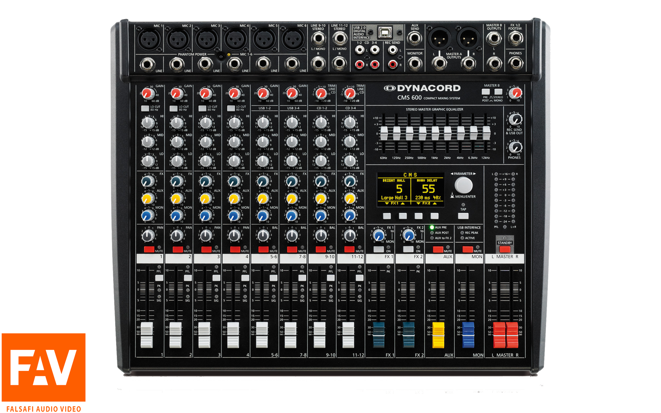Click channel 1 white fader
Image resolution: width=661 pixels, height=413 pixels.
click(x=147, y=335)
